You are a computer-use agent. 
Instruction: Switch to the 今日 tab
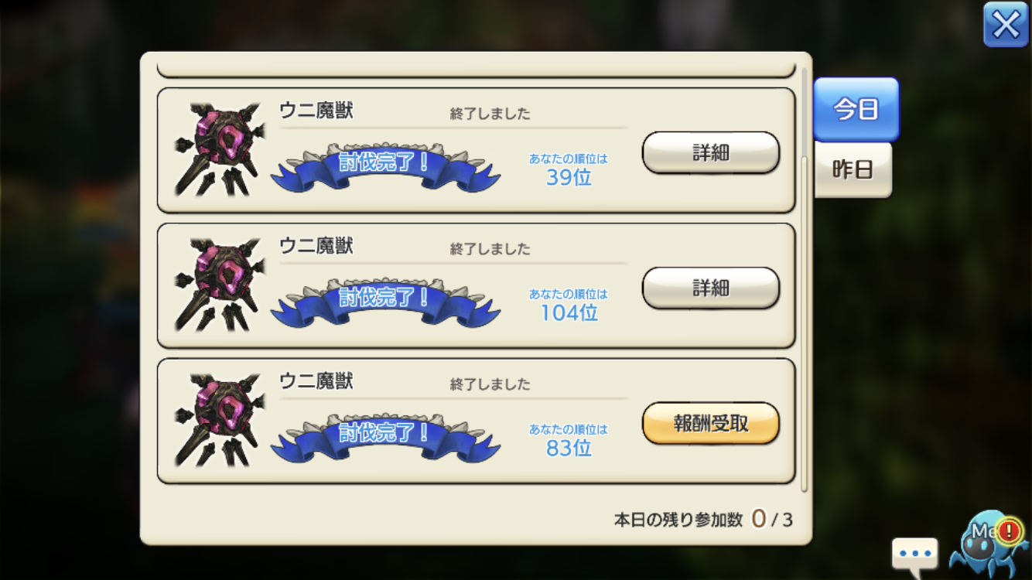[x=856, y=109]
